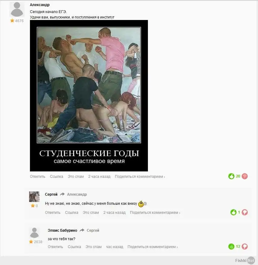Expand 'Поделиться комментарием' under Сергей's reply
Screen dimensions: 258x265
(155, 212)
